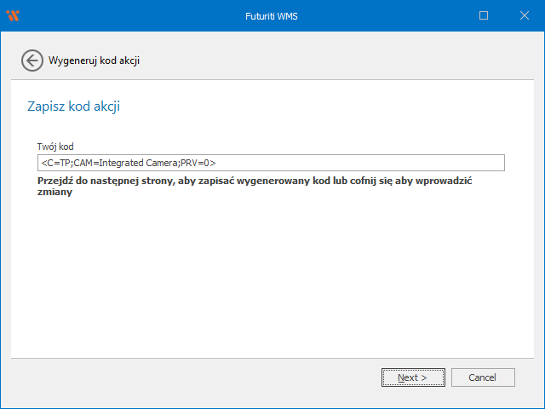
Task: Maximize the Futuriti WMS window
Action: click(x=484, y=15)
